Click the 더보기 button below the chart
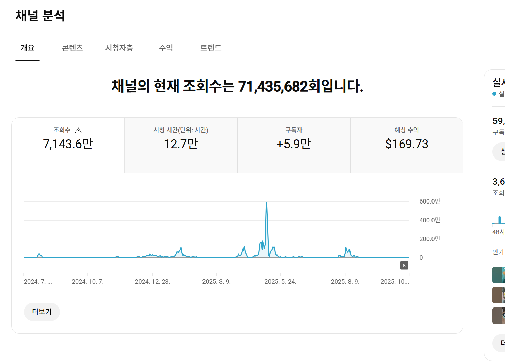The width and height of the screenshot is (505, 361). click(x=42, y=312)
